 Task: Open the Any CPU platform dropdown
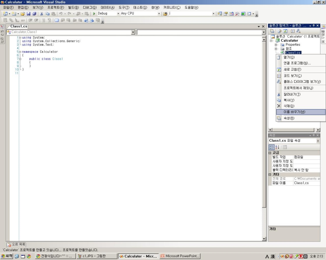(159, 14)
